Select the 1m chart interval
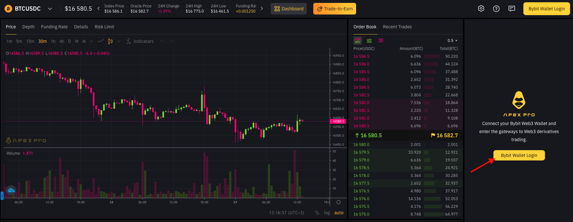Image resolution: width=573 pixels, height=222 pixels. click(x=9, y=41)
